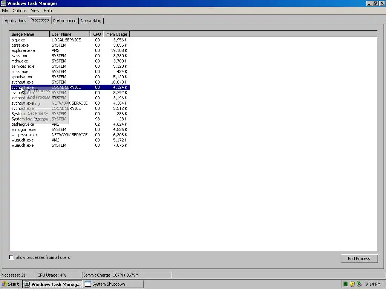This screenshot has height=289, width=386.
Task: Select the wuauclt.exe row owned by VM2
Action: (69, 140)
